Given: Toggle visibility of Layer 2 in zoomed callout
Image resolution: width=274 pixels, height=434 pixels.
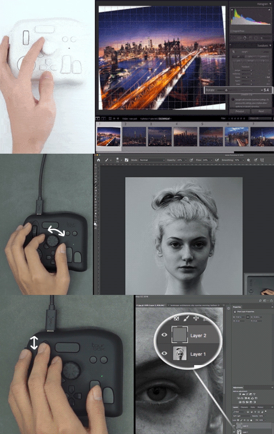Looking at the screenshot, I should click(164, 335).
